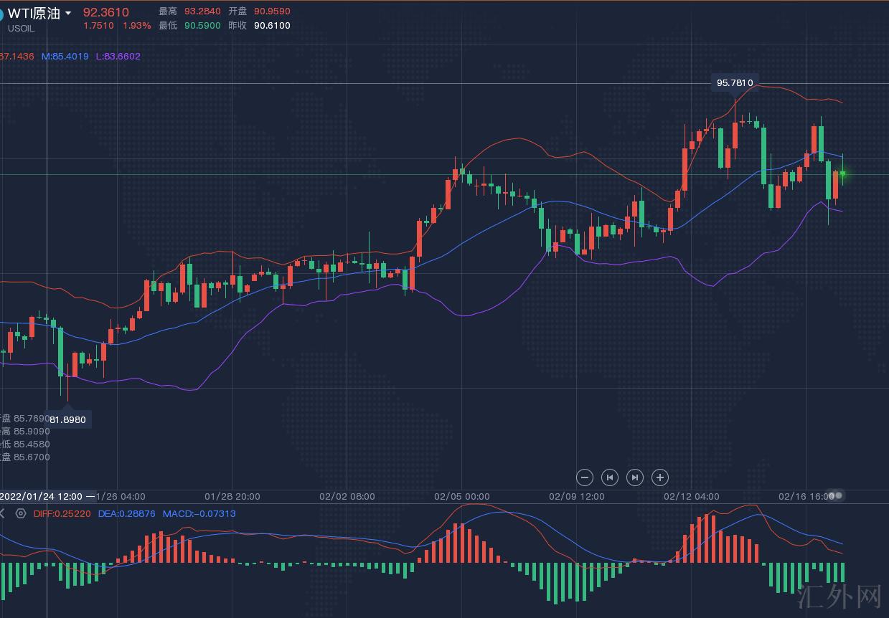889x618 pixels.
Task: Open MACD indicator settings hexagon icon
Action: tap(21, 513)
